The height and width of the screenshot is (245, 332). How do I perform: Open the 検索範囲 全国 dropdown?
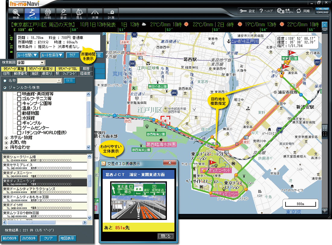pyautogui.click(x=42, y=63)
